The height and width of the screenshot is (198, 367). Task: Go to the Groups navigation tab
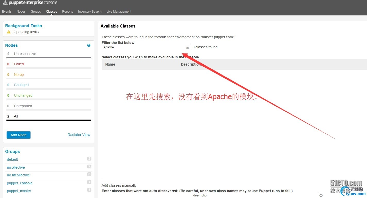(x=36, y=12)
